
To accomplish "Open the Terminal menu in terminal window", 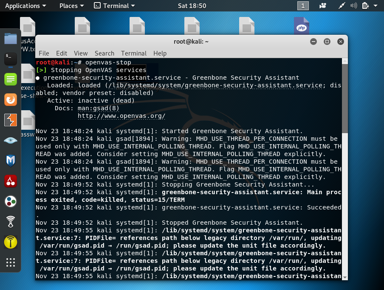I will pyautogui.click(x=134, y=53).
